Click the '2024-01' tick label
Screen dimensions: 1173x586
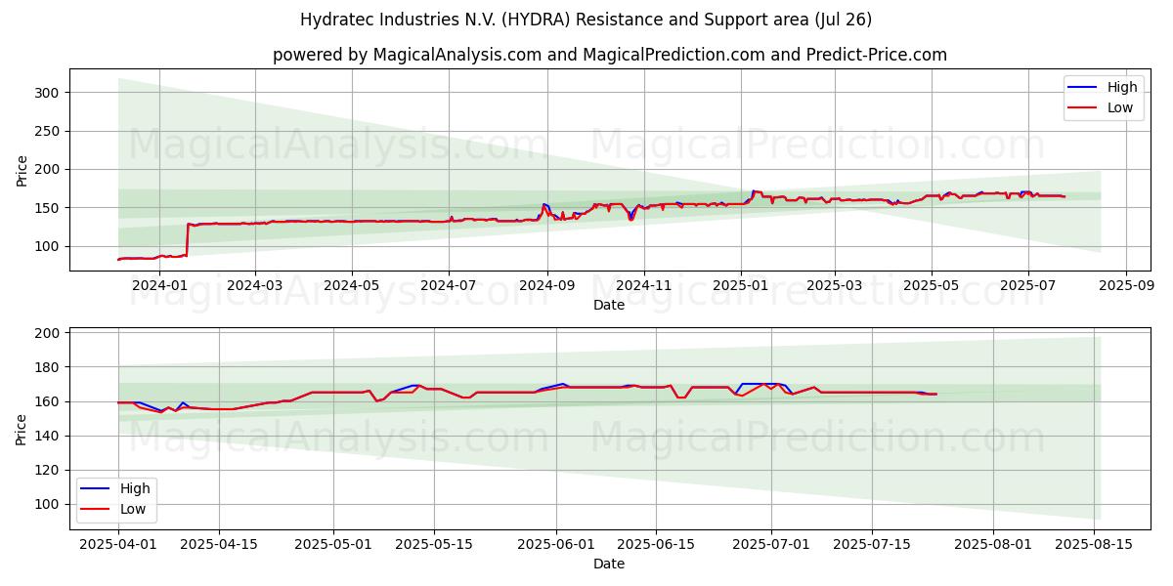tap(159, 286)
